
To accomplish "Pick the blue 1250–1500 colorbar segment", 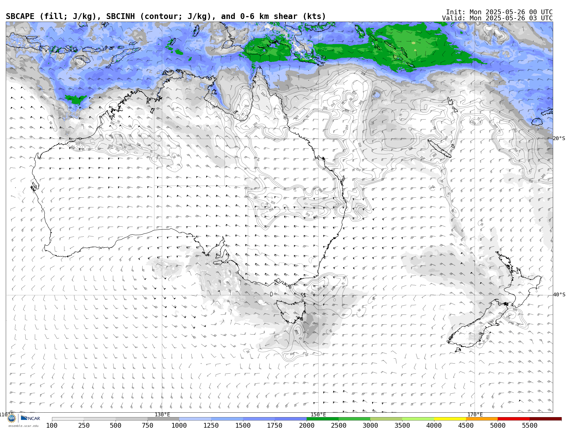I will [x=227, y=419].
